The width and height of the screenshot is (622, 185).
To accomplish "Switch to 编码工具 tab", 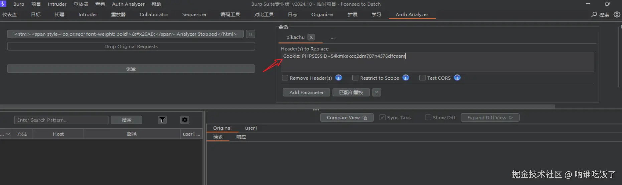I will click(x=230, y=14).
